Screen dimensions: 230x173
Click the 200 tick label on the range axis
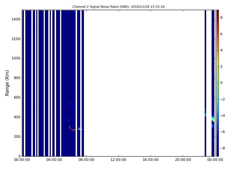(x=17, y=137)
